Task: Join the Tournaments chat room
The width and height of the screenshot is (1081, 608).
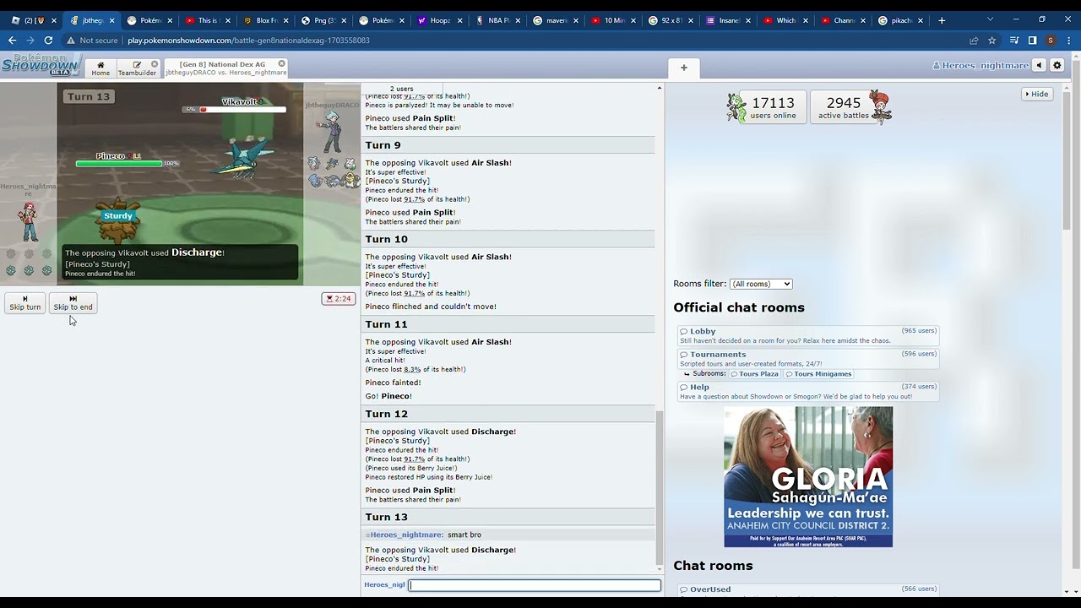Action: (808, 359)
